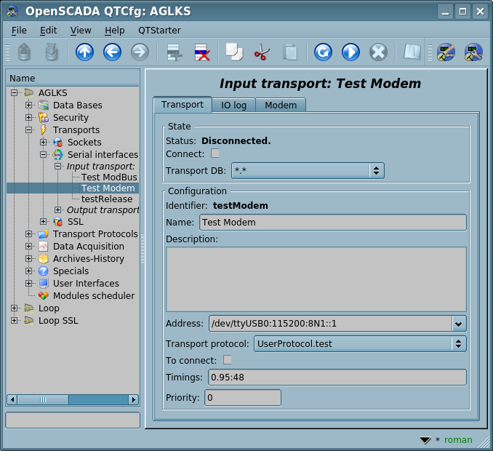
Task: Collapse the AGLKS root node
Action: point(14,93)
